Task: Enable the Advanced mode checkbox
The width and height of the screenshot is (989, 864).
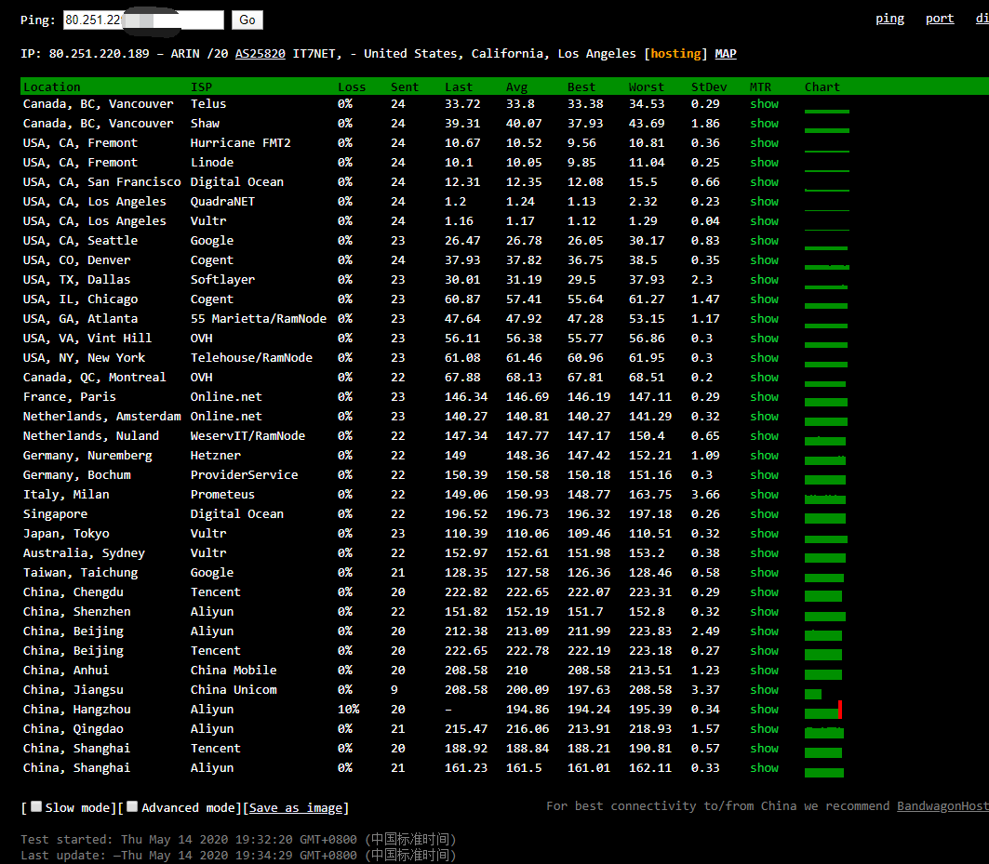Action: click(132, 806)
